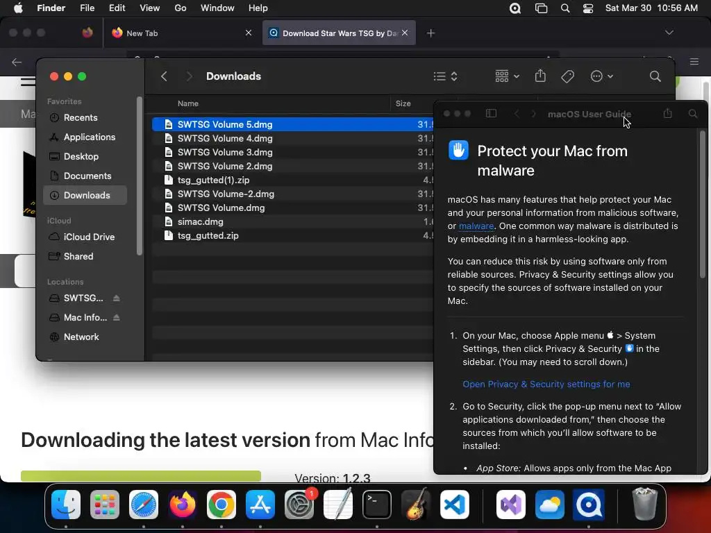This screenshot has width=711, height=533.
Task: Click share icon in macOS User Guide
Action: point(667,113)
